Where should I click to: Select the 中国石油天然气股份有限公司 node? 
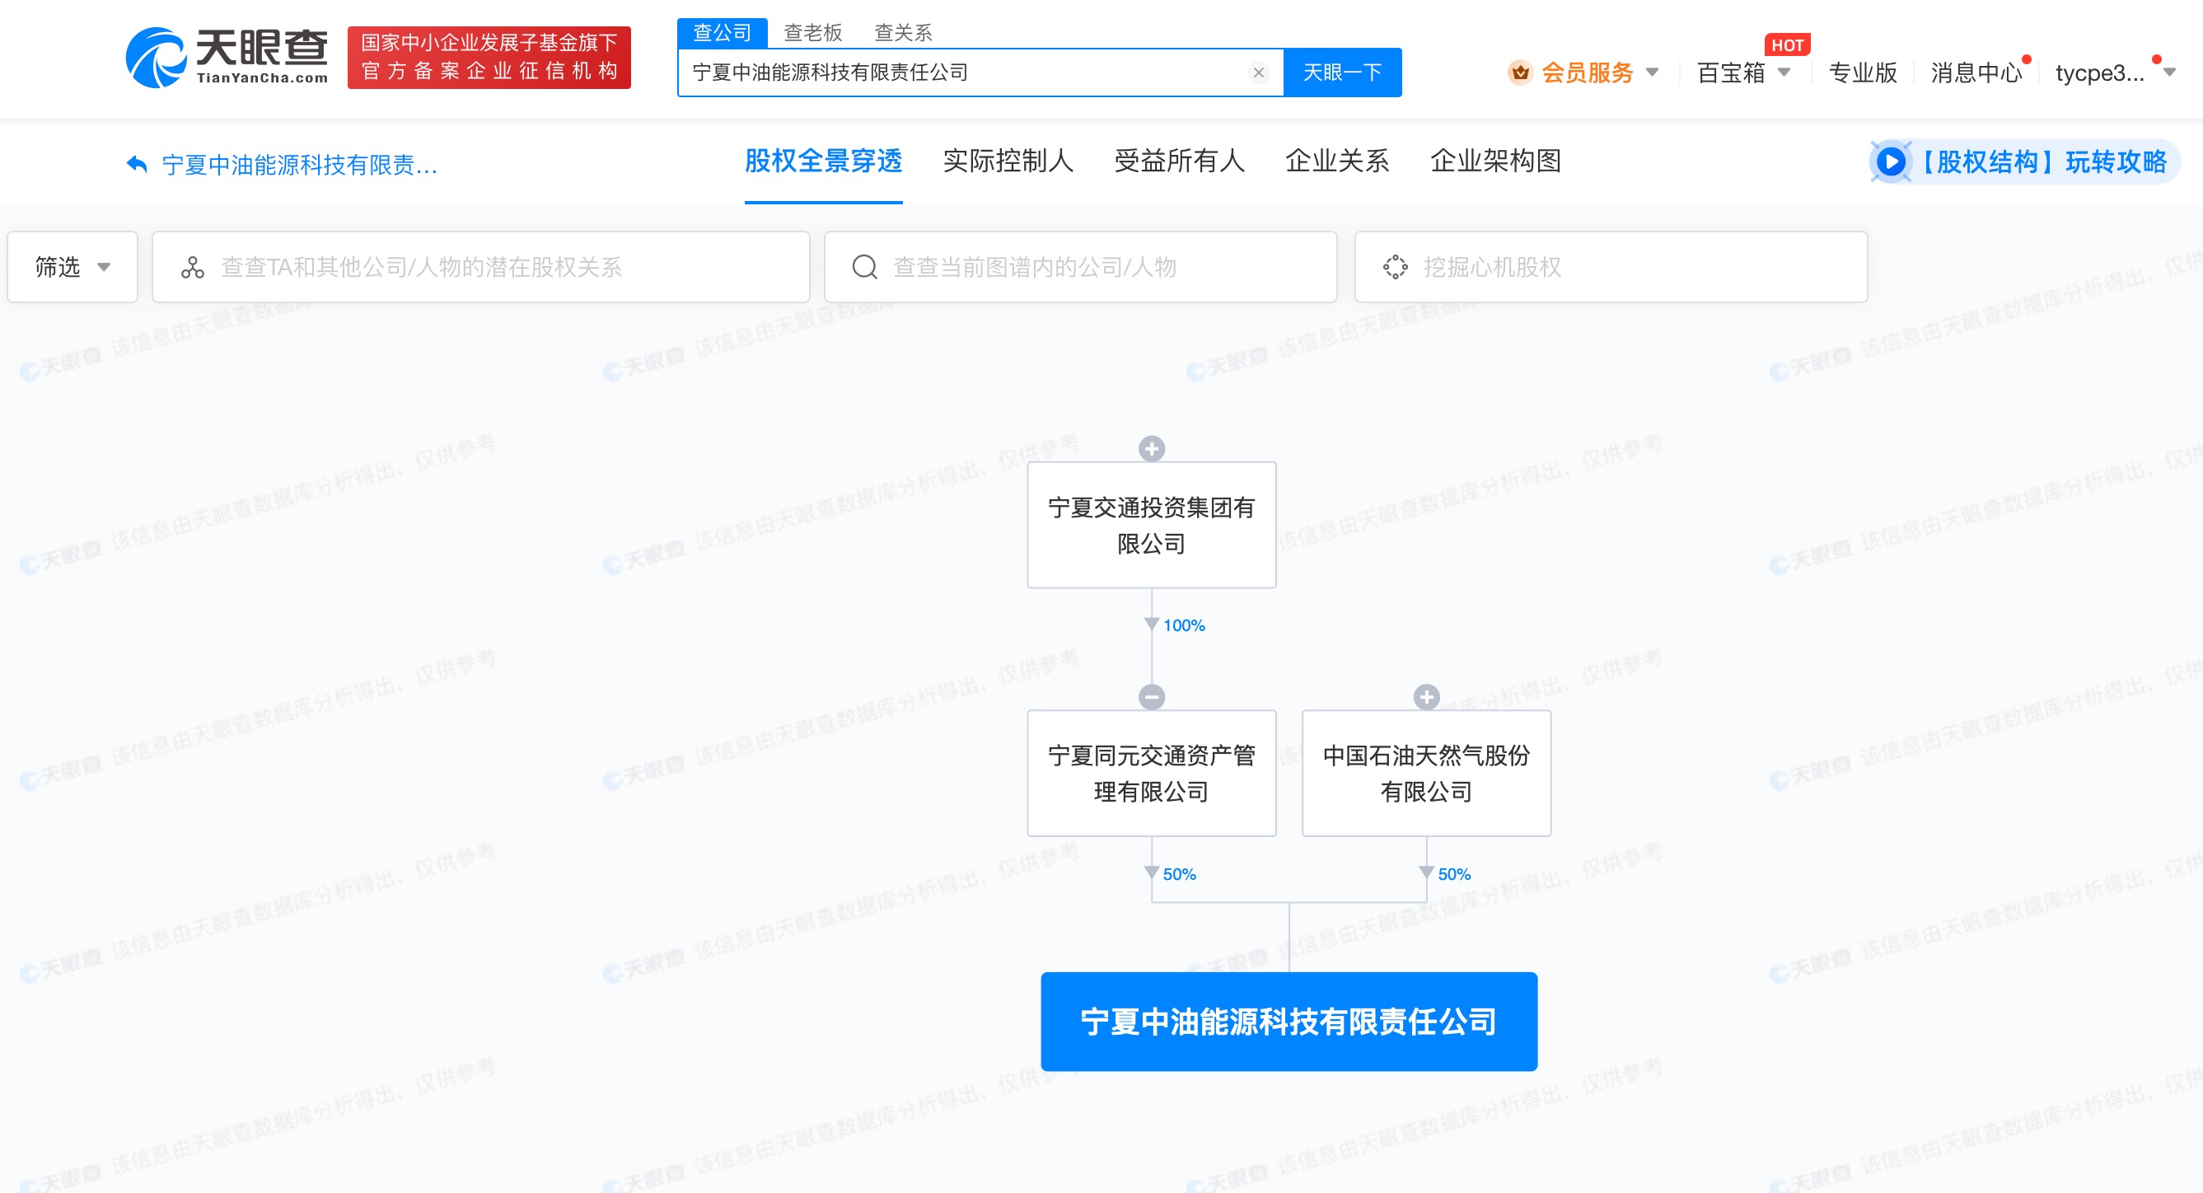coord(1426,773)
